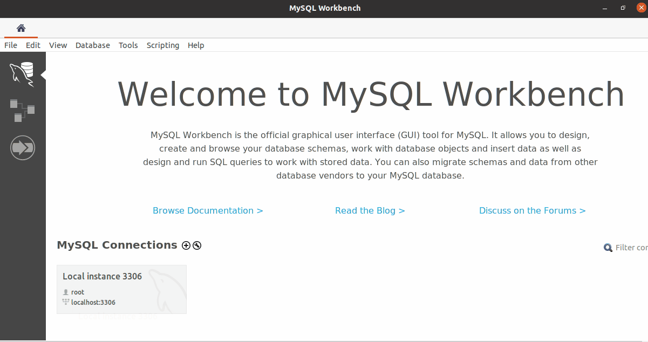Open the Database menu
648x342 pixels.
point(93,45)
